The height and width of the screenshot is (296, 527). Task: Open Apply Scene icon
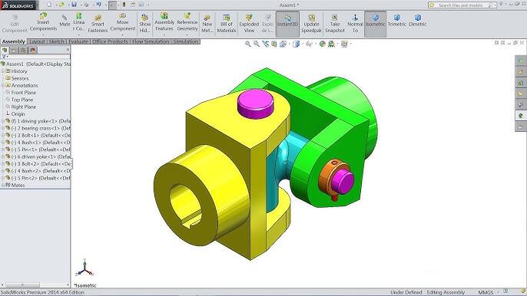click(x=331, y=44)
